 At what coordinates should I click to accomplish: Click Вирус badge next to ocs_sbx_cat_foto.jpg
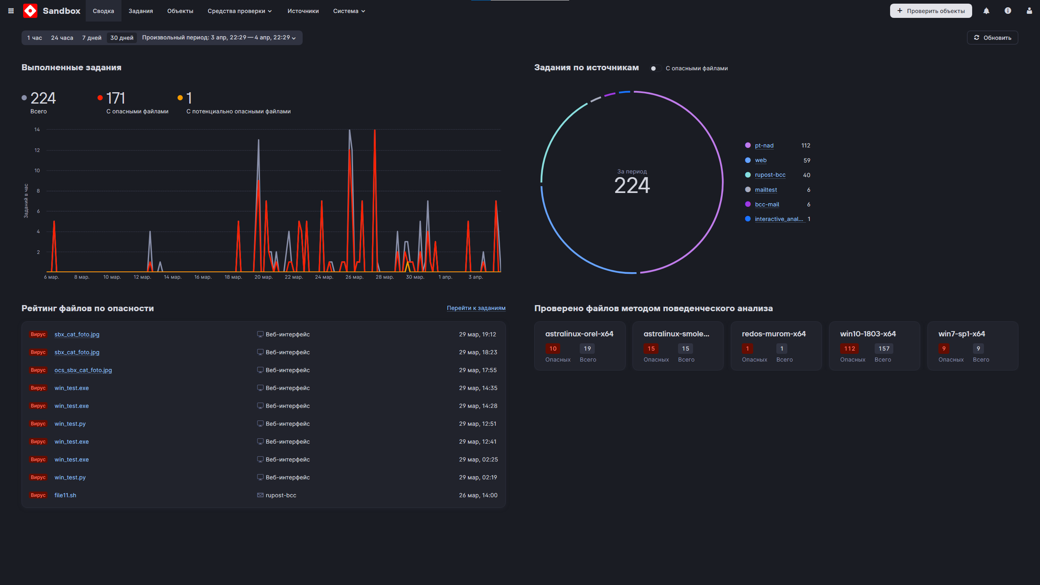(38, 370)
